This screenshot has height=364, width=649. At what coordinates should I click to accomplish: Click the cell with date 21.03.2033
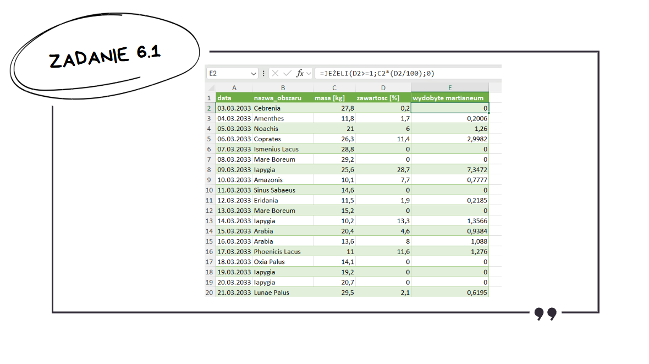tap(234, 293)
